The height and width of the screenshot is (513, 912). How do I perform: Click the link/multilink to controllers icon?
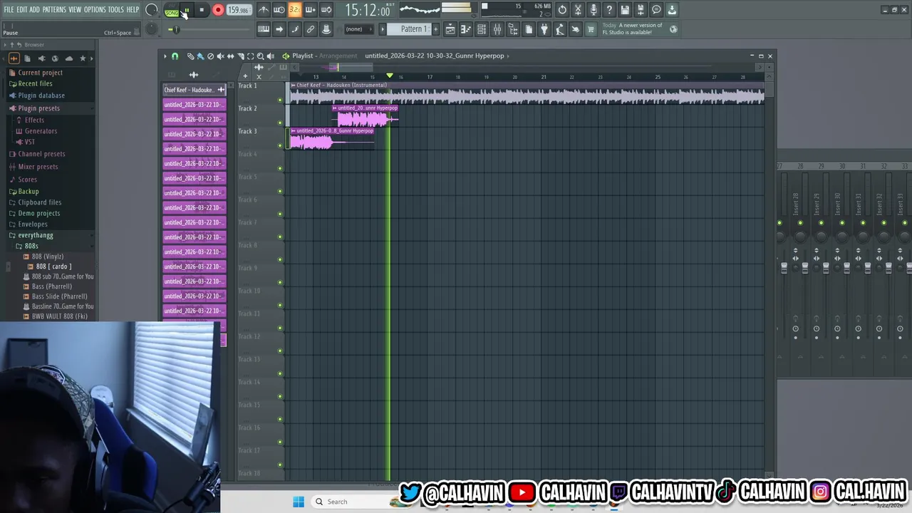click(311, 29)
